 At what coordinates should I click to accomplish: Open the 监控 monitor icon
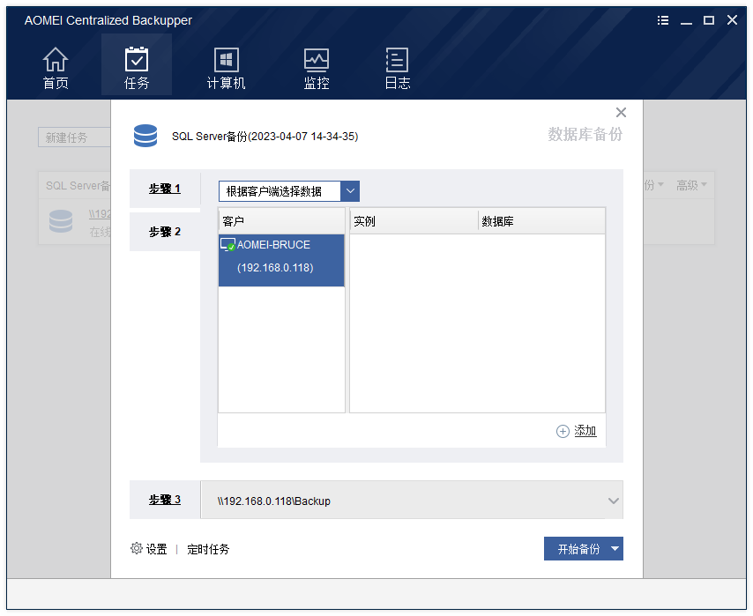click(x=317, y=60)
